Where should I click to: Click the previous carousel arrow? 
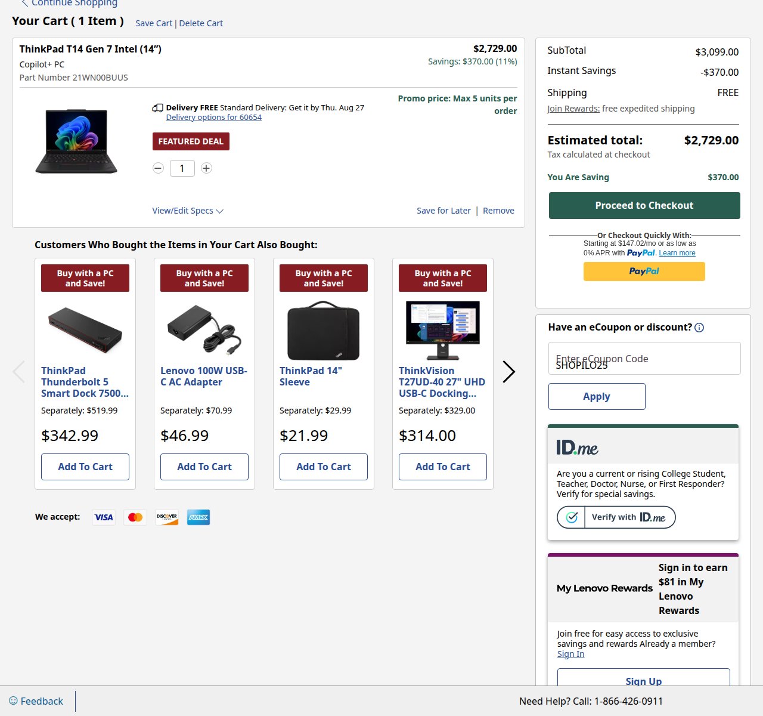click(x=19, y=372)
